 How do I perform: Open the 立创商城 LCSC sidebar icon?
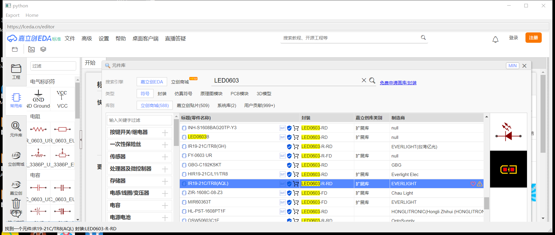pos(16,159)
